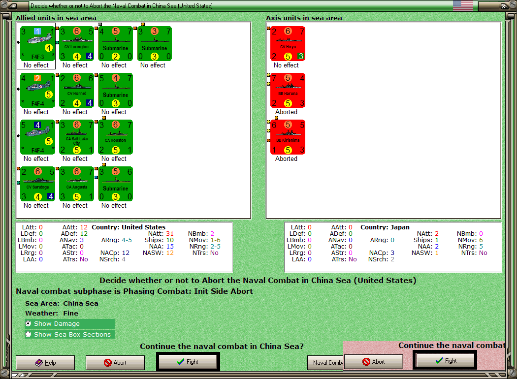Viewport: 517px width, 379px height.
Task: Click the Weather: Fine text
Action: pos(52,313)
